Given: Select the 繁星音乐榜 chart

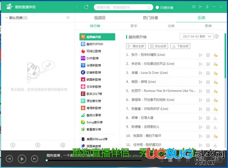Looking at the screenshot, I should pos(97,129).
